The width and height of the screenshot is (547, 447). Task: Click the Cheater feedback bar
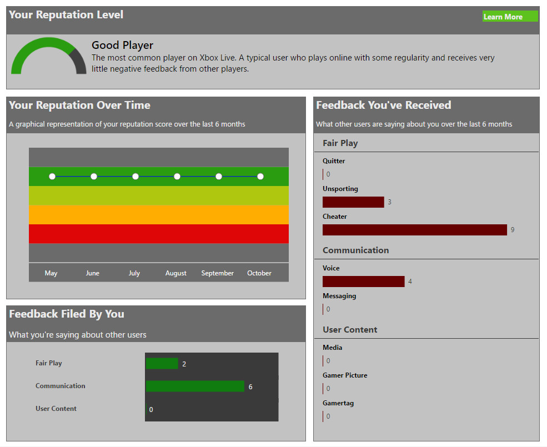[x=414, y=230]
